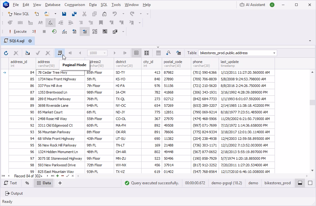Open the AI Assistant panel
316x206 pixels.
point(252,5)
